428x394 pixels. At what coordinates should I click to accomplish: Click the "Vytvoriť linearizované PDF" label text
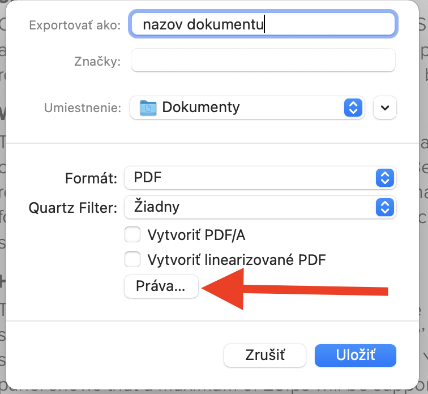tap(237, 260)
